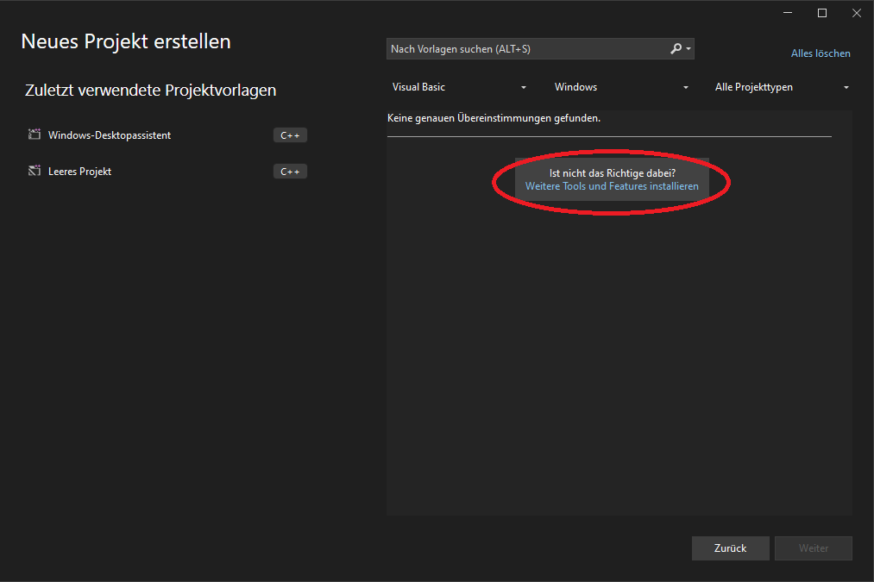Click the Keine genauen Übereinstimmungen gefunden message
Screen dimensions: 874x582
pos(494,118)
